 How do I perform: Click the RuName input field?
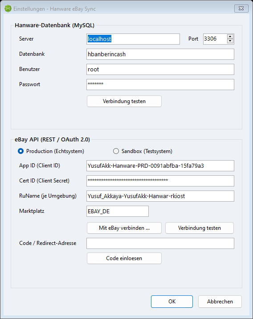pyautogui.click(x=160, y=196)
